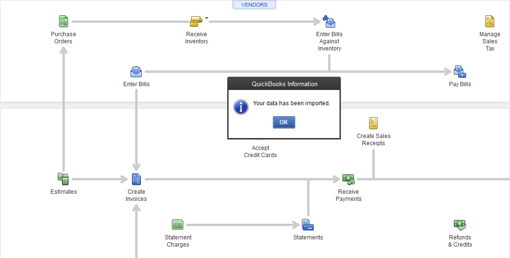Viewport: 510px width, 258px height.
Task: Click OK in QuickBooks Information dialog
Action: [284, 122]
